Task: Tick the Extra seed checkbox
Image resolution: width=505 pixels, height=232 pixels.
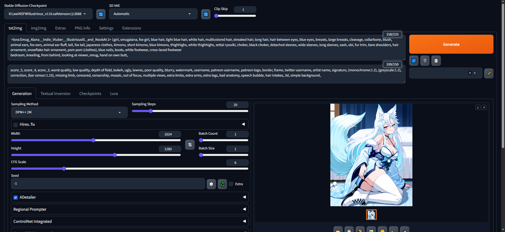Action: 231,184
